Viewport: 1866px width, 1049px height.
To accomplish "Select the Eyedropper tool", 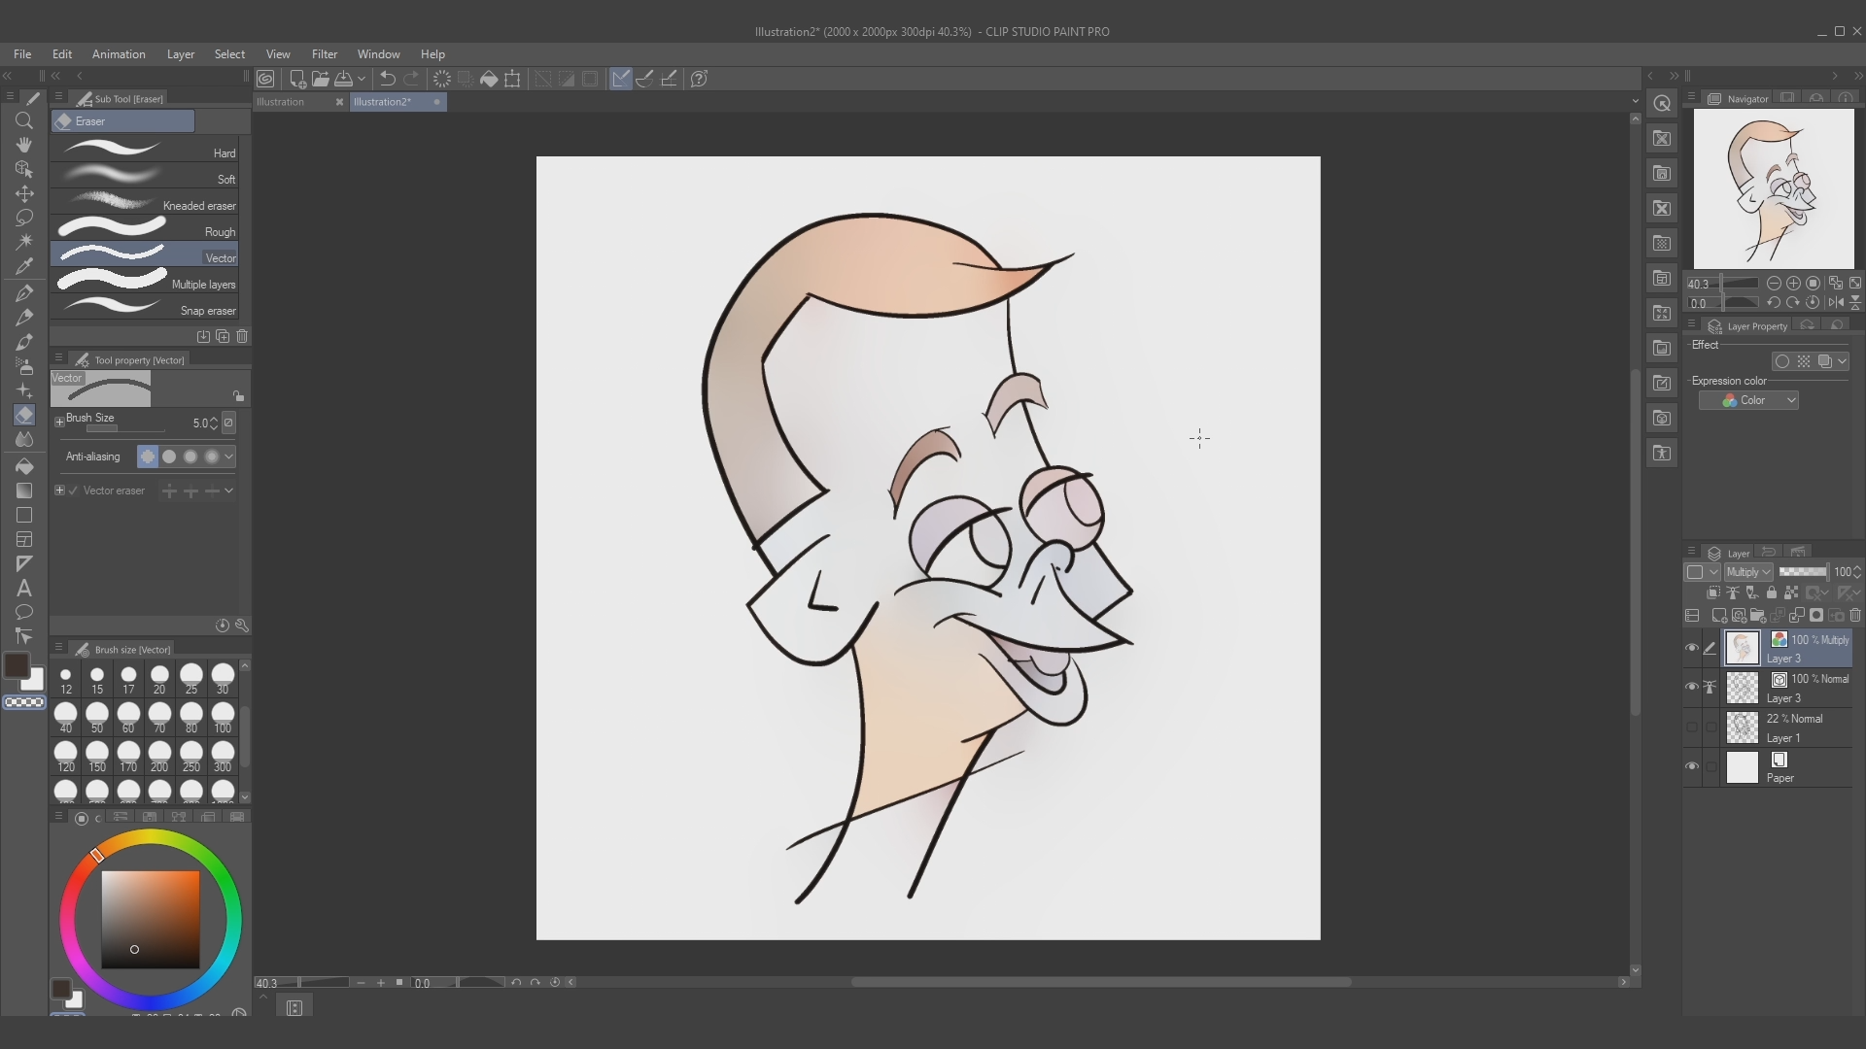I will (24, 266).
